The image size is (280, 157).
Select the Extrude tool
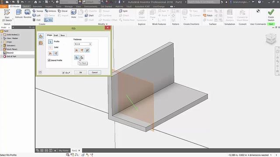point(19,14)
